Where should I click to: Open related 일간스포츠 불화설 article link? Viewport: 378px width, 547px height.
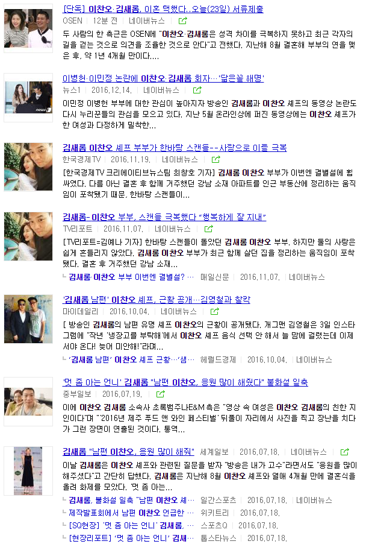(x=131, y=500)
